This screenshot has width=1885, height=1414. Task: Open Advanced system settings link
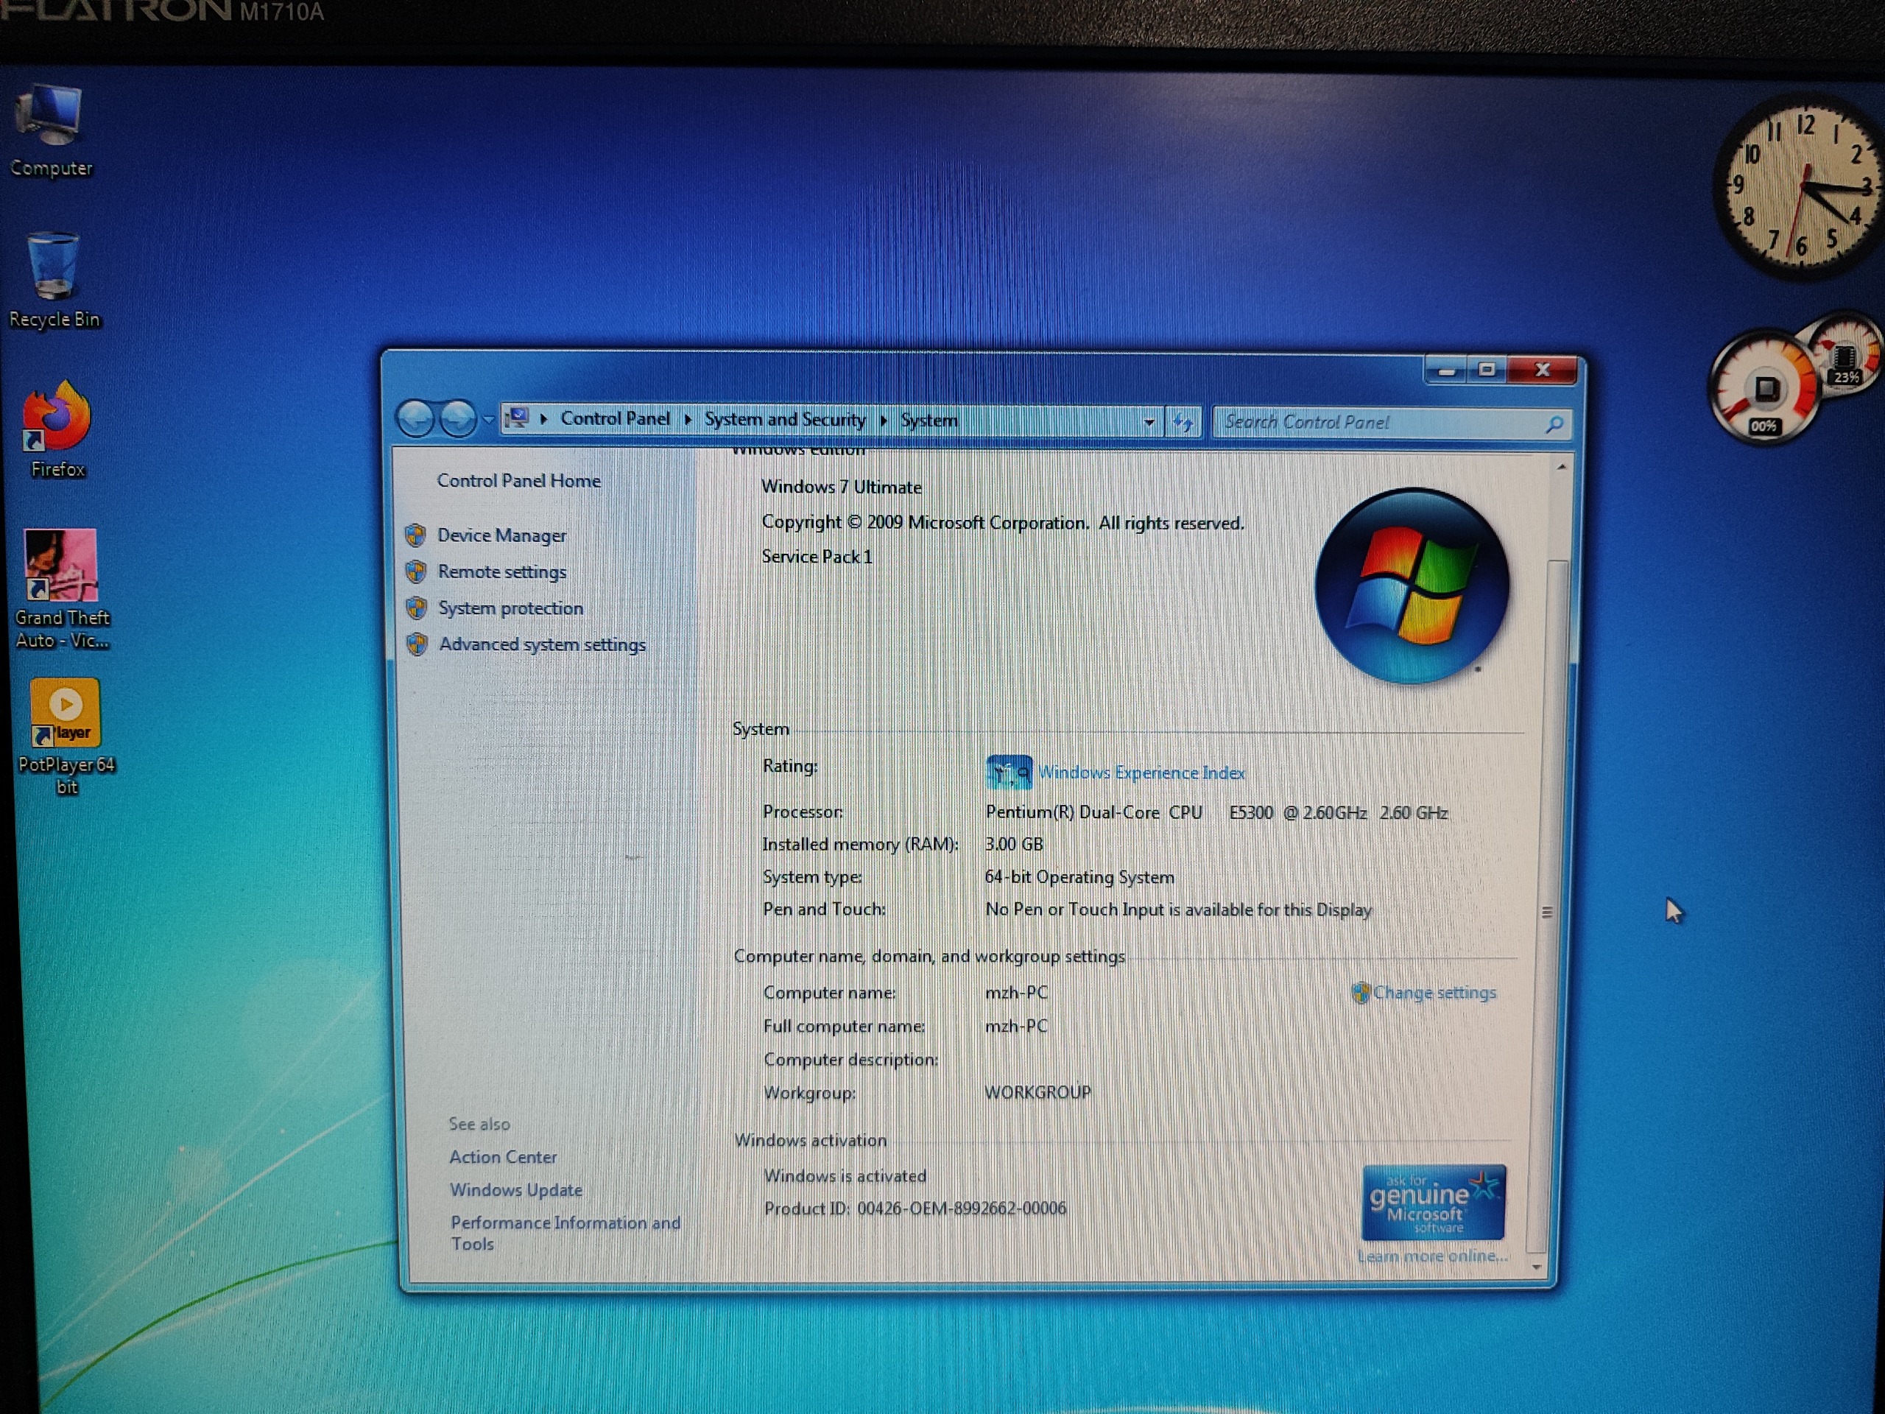coord(543,645)
